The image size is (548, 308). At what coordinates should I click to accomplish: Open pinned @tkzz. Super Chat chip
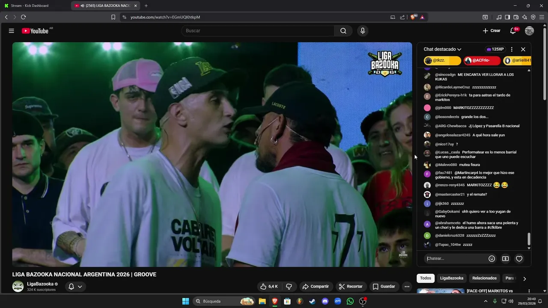coord(442,61)
